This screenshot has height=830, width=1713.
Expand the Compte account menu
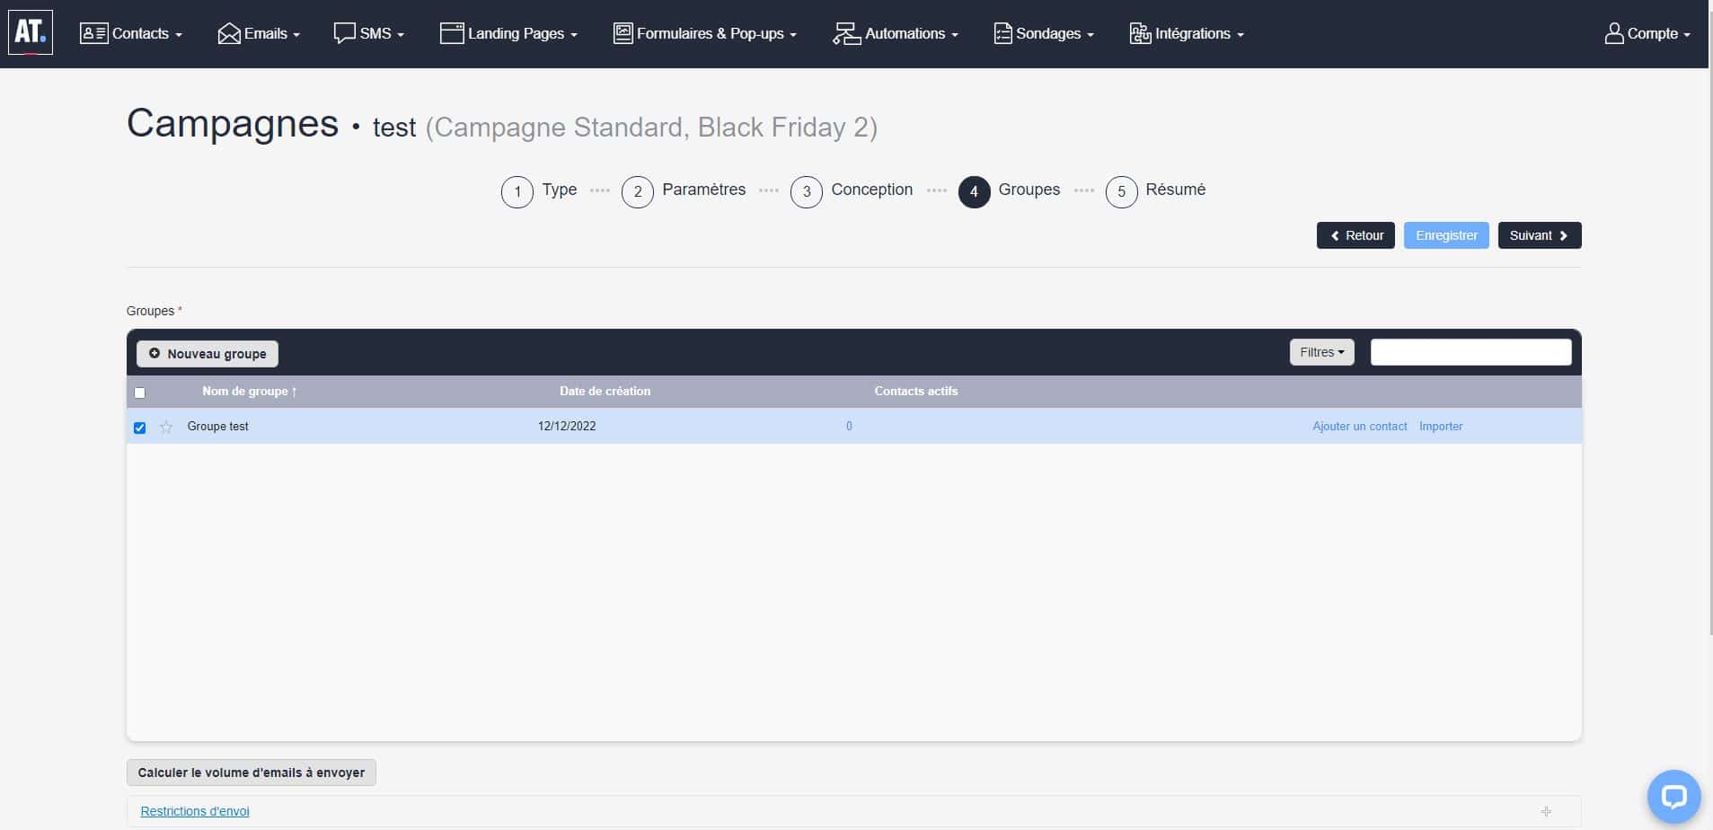tap(1647, 34)
